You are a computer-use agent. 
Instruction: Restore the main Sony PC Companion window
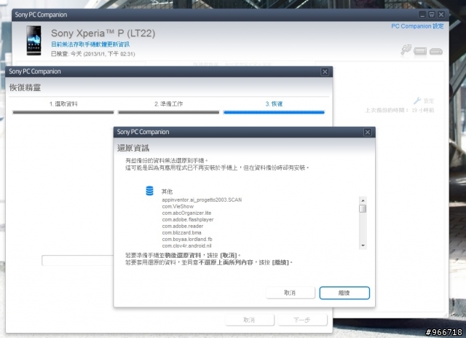click(x=432, y=15)
